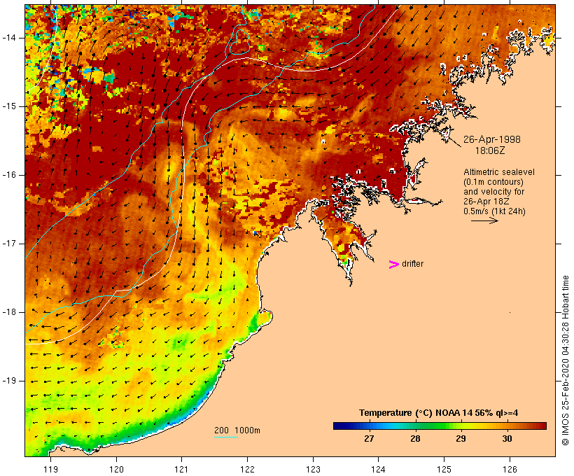Click the velocity scale reference arrow
This screenshot has height=476, width=574.
[484, 220]
